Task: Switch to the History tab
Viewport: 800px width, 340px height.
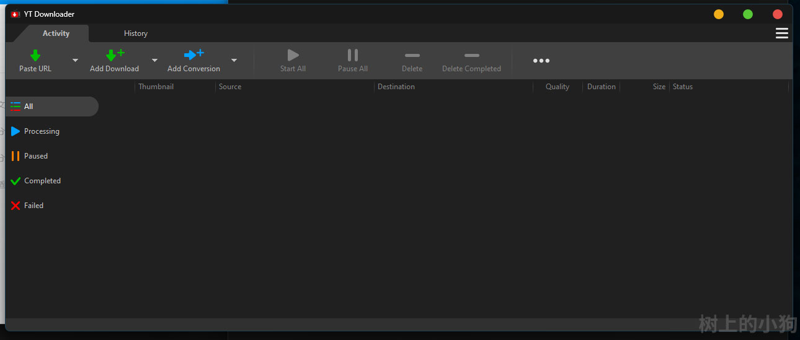Action: point(135,33)
